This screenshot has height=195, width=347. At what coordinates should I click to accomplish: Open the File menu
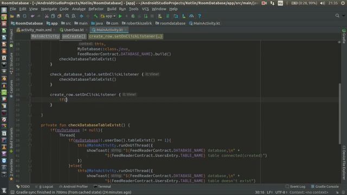[x=13, y=9]
